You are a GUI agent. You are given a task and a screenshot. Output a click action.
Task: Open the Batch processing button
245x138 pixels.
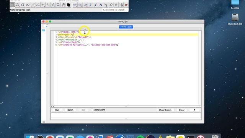click(70, 110)
